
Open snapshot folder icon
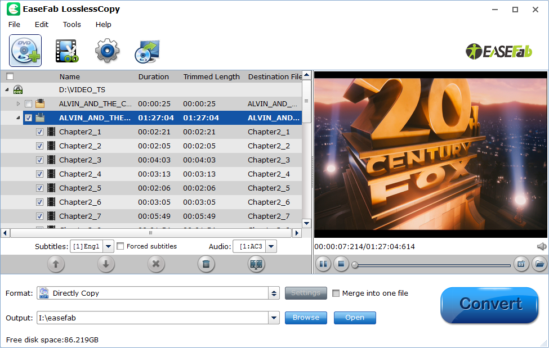[539, 264]
